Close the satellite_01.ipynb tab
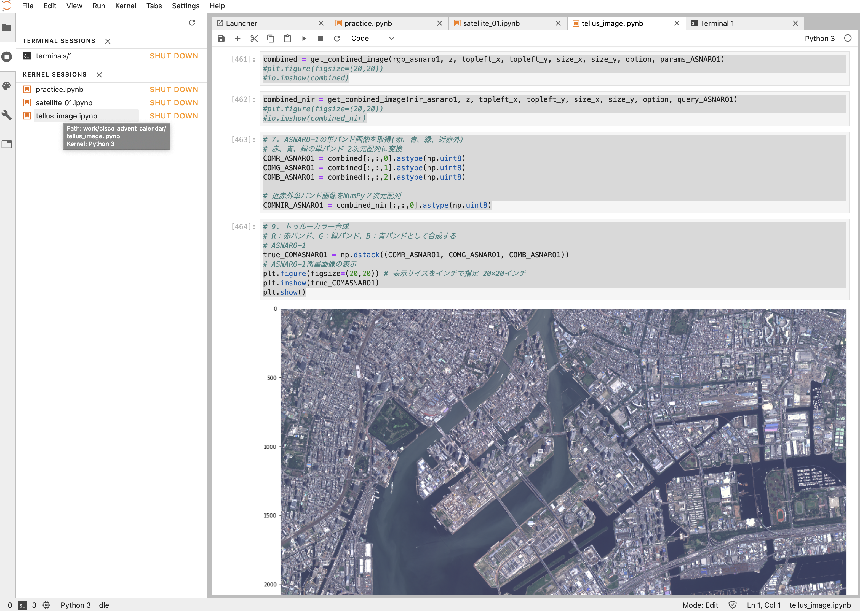 coord(558,23)
